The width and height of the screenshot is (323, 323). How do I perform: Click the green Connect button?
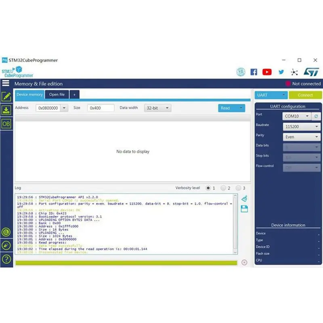305,95
